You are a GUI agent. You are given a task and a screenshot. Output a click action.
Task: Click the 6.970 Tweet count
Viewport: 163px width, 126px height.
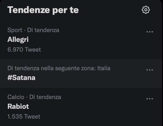[x=24, y=49]
